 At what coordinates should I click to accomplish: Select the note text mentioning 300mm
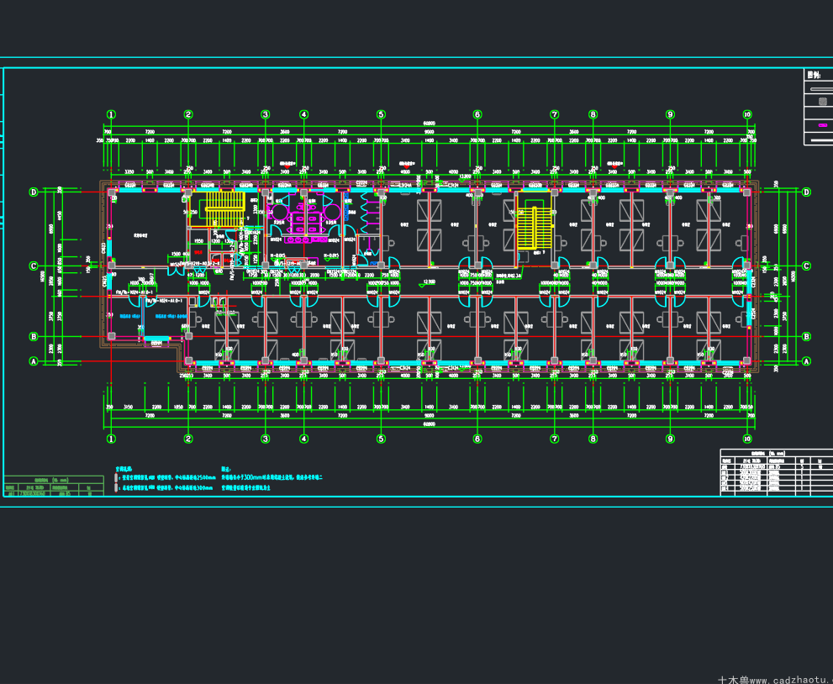click(272, 478)
